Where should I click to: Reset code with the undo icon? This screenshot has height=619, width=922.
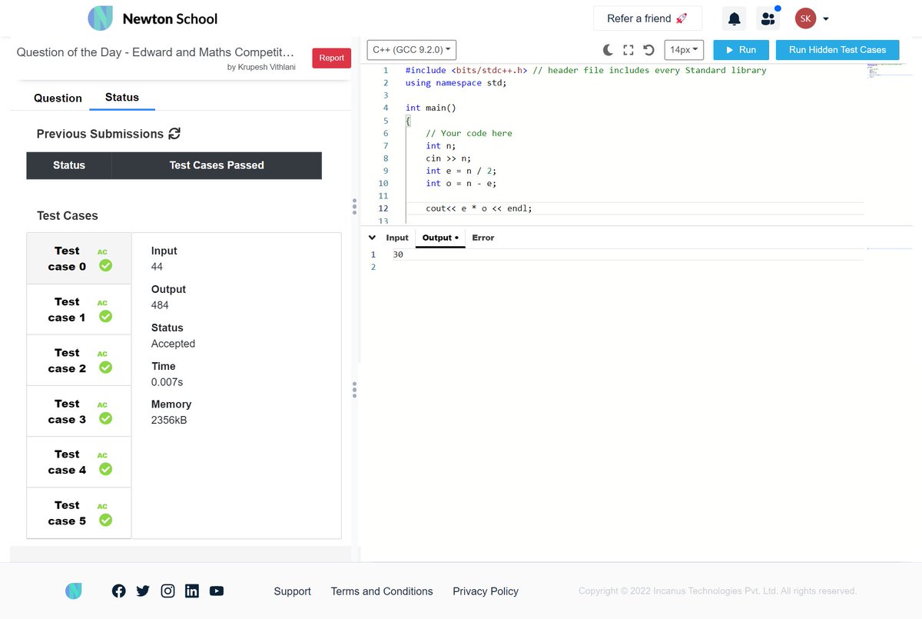coord(648,50)
